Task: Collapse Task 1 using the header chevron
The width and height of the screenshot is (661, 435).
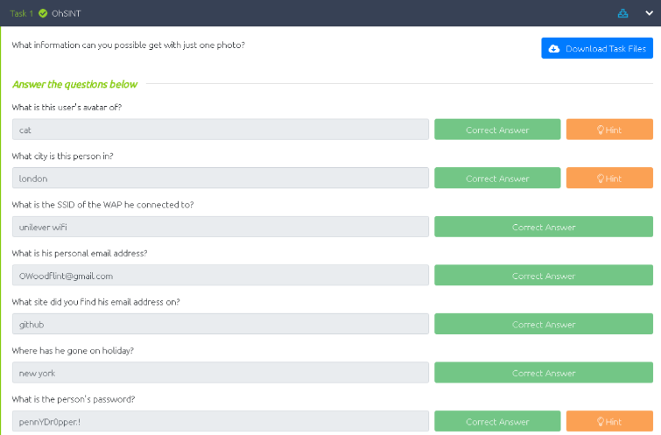Action: [x=649, y=13]
